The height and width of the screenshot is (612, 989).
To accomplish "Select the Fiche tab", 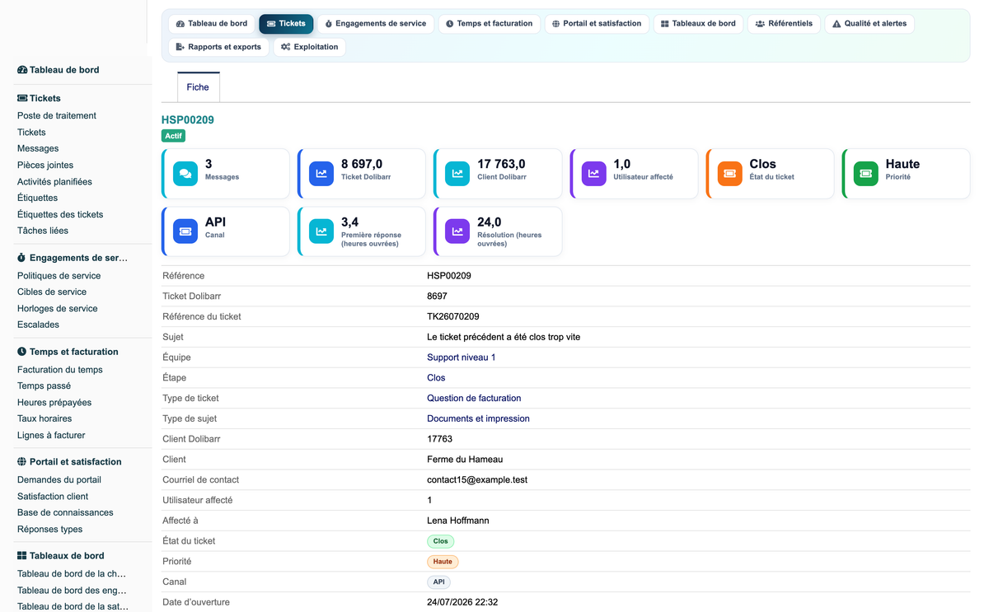I will [198, 87].
